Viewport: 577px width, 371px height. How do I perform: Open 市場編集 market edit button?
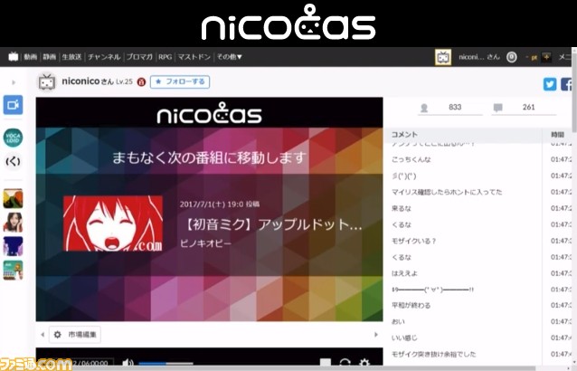coord(77,335)
